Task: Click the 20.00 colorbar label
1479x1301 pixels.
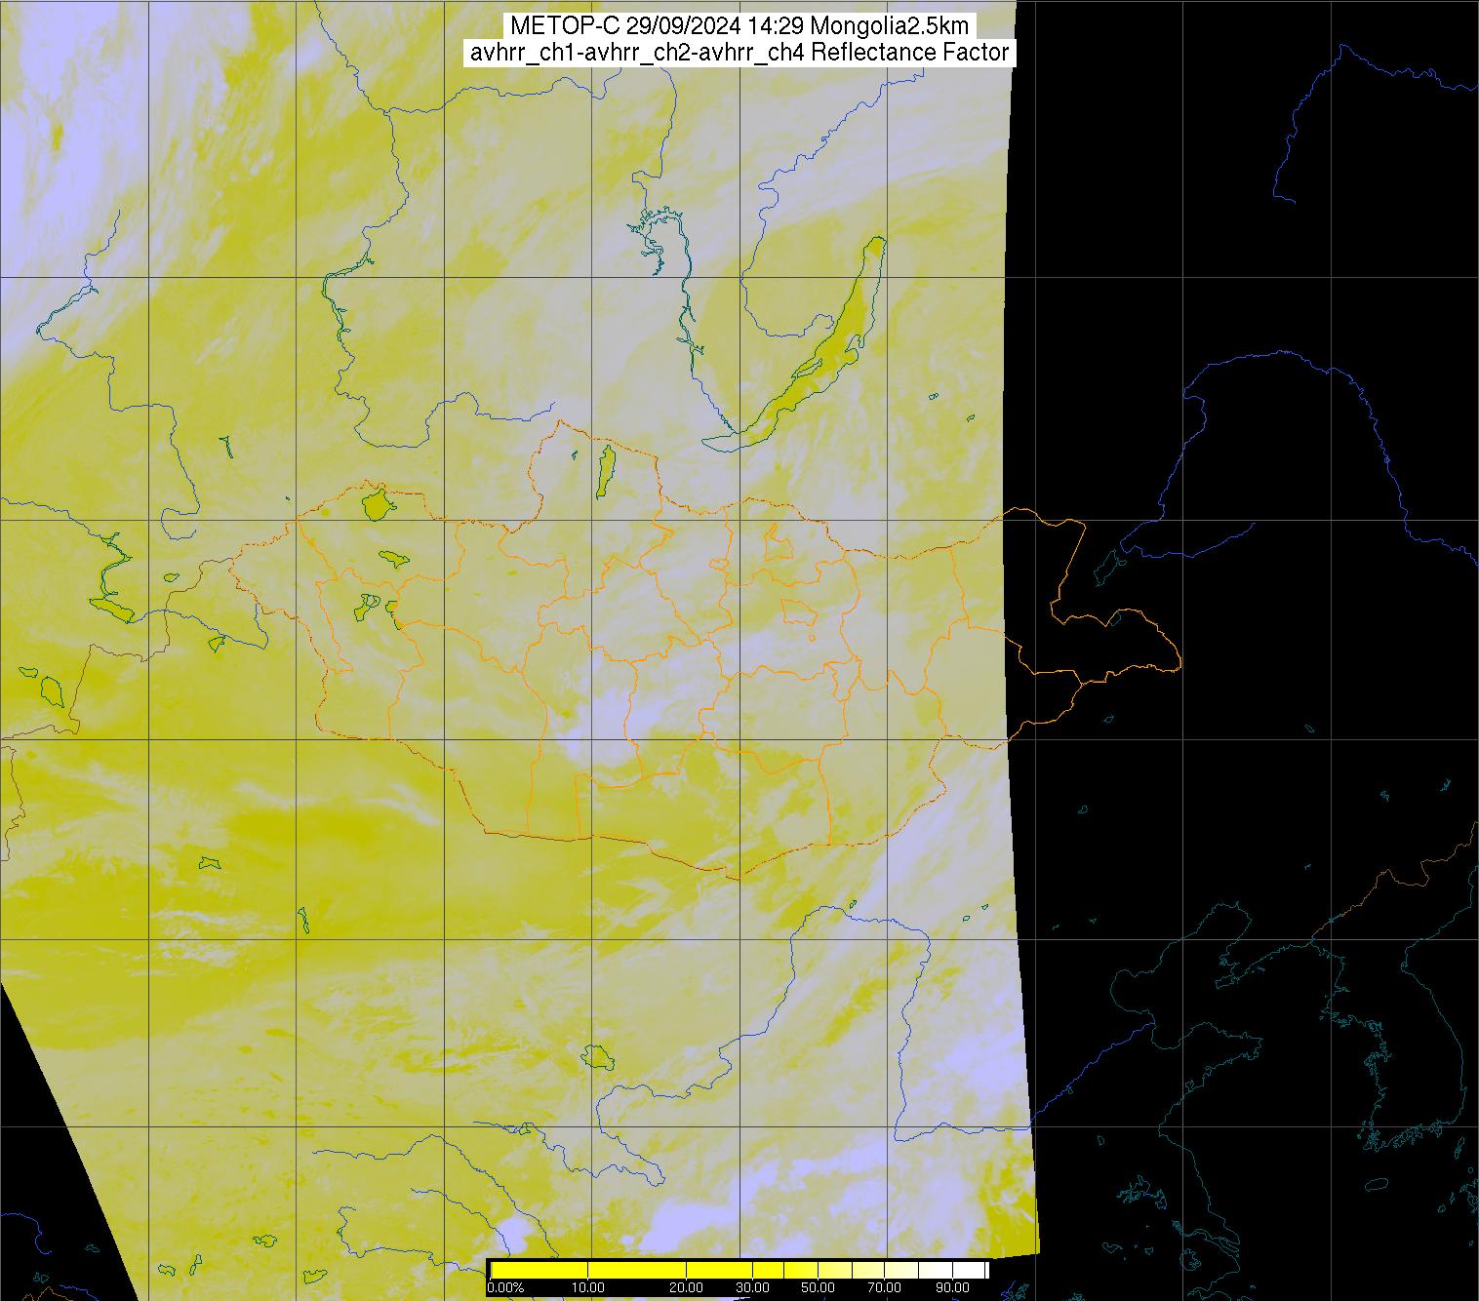Action: [687, 1288]
